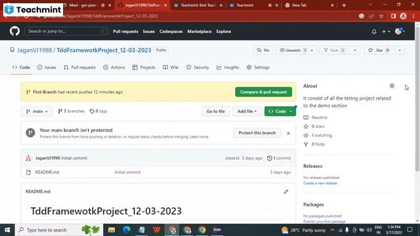The image size is (420, 236).
Task: Open Marketplace in top navigation
Action: coord(199,31)
